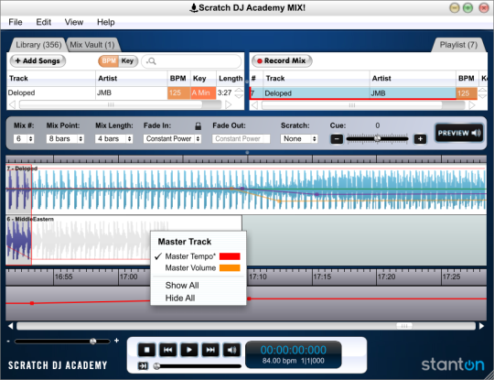This screenshot has height=380, width=494.
Task: Increase cue with the plus button
Action: (x=420, y=139)
